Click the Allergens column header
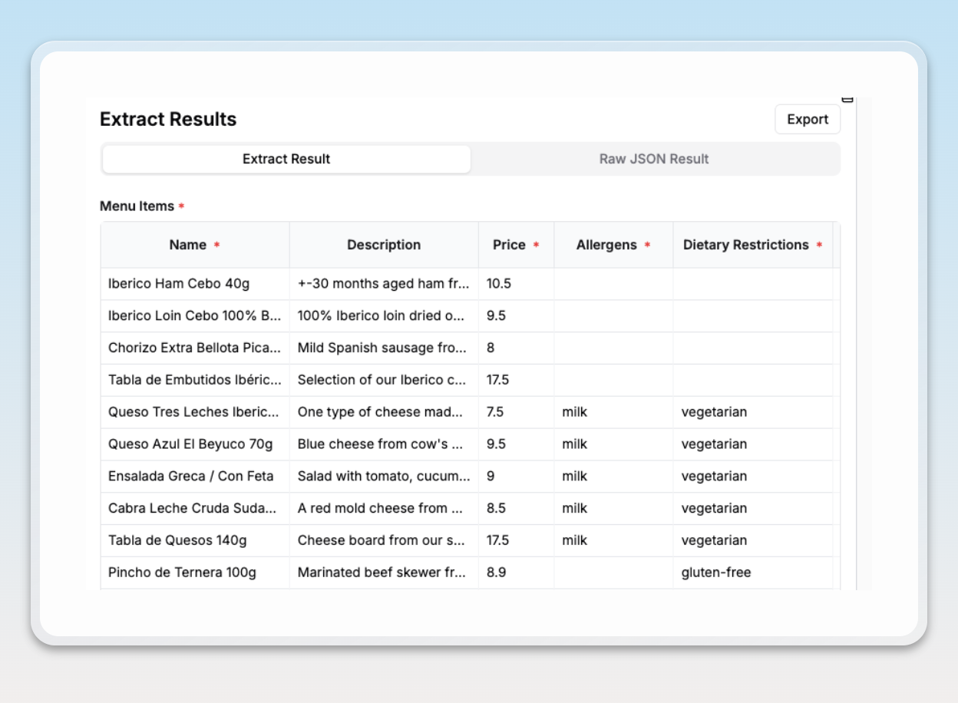This screenshot has width=958, height=703. point(606,245)
